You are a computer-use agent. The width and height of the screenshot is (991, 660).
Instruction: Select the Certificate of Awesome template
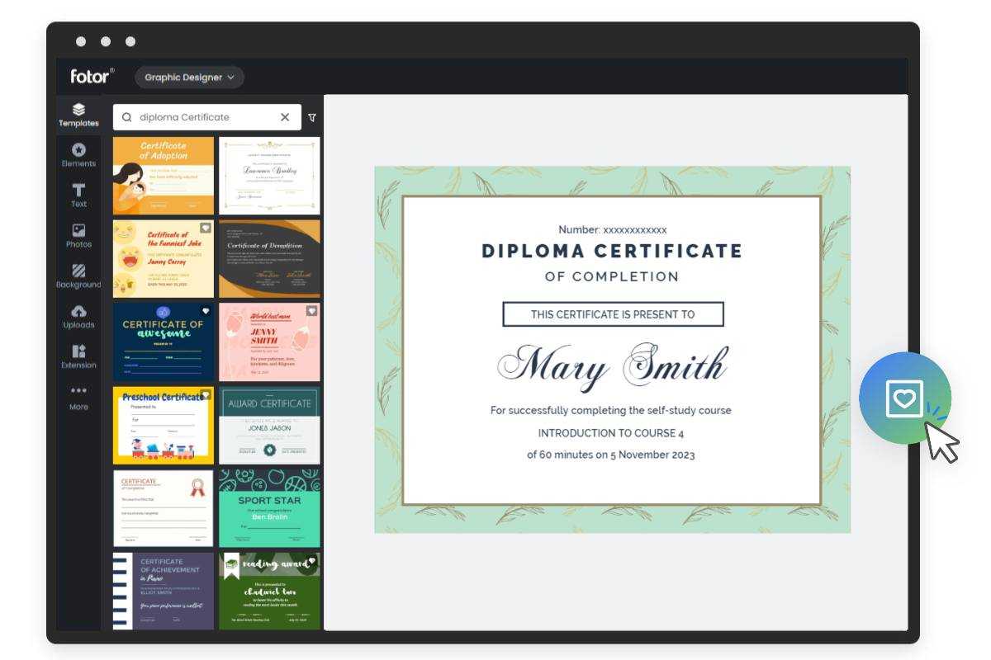click(x=164, y=342)
